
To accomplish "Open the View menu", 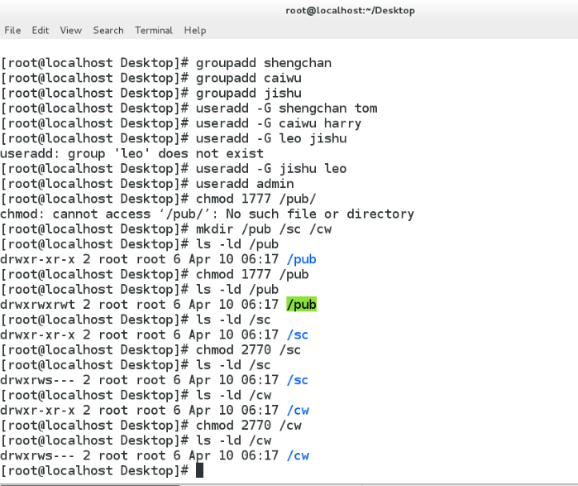I will 71,31.
